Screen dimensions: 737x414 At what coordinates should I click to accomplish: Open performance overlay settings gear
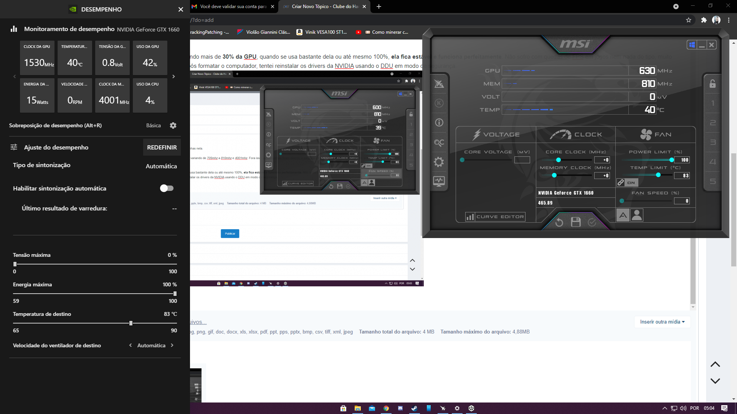pyautogui.click(x=173, y=125)
